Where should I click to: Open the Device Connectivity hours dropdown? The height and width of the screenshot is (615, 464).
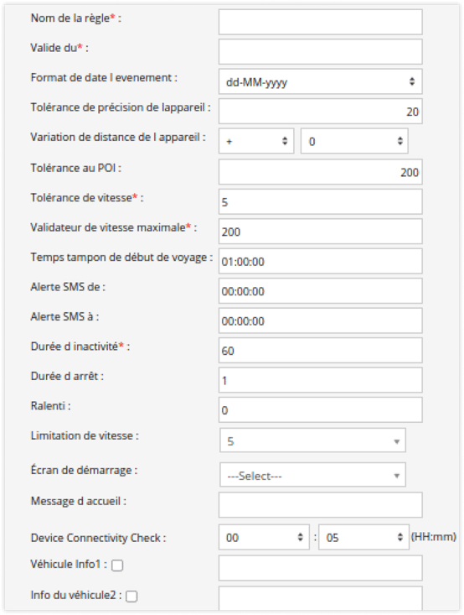(264, 537)
